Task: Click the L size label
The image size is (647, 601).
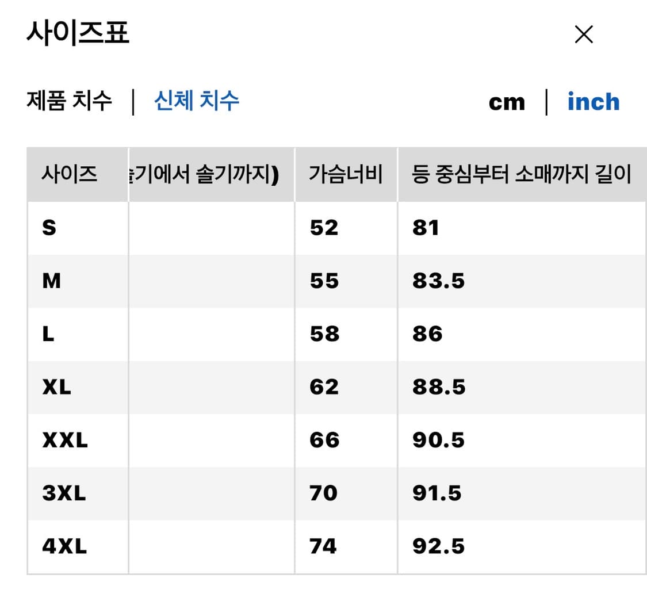Action: (x=49, y=334)
